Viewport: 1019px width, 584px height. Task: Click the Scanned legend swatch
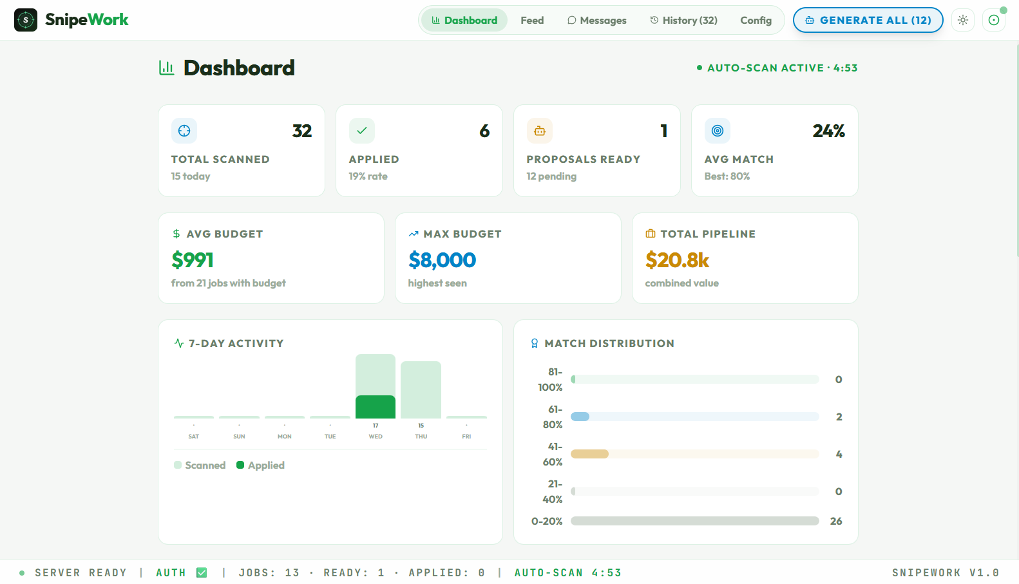pos(178,465)
